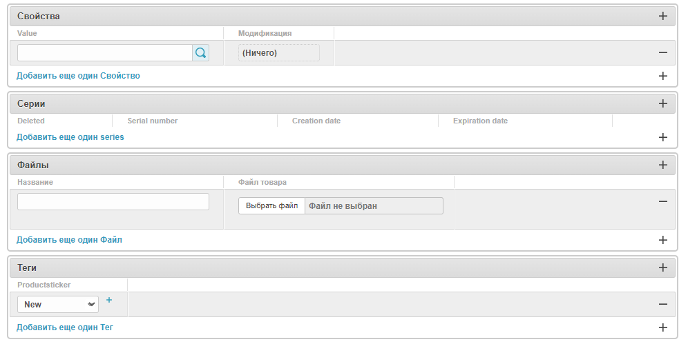
Task: Expand the Файлы section header plus icon
Action: pos(663,165)
